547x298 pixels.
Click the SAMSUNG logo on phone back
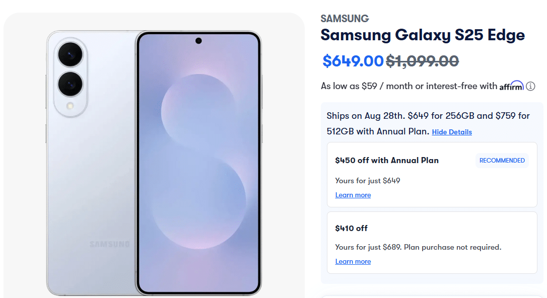[109, 244]
